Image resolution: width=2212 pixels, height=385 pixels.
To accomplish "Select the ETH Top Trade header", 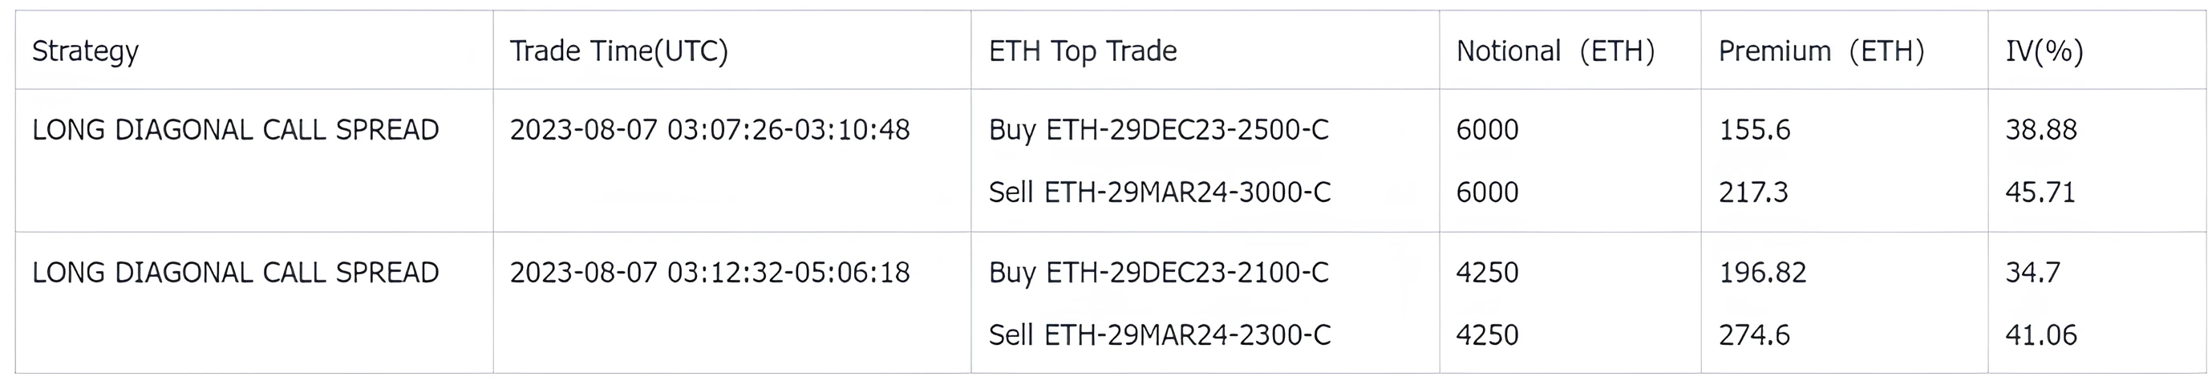I will [1082, 51].
